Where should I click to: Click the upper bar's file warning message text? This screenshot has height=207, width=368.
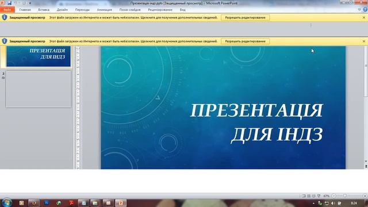133,18
